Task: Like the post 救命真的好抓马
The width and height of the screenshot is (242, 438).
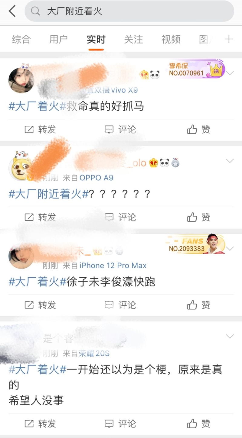Action: point(198,130)
